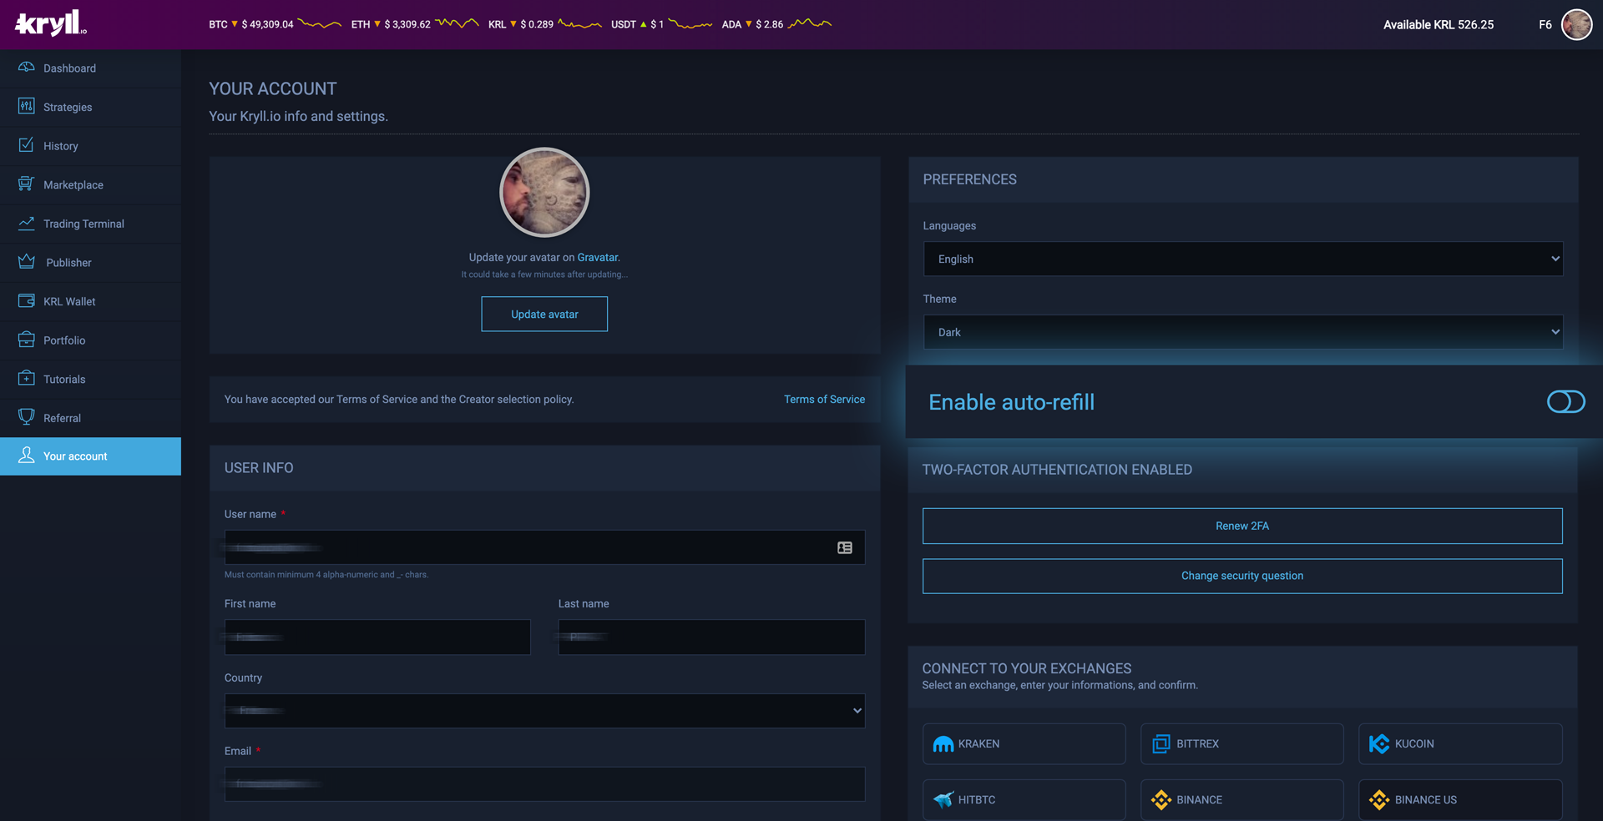Connect the HITBTC exchange
The height and width of the screenshot is (821, 1603).
click(1024, 799)
